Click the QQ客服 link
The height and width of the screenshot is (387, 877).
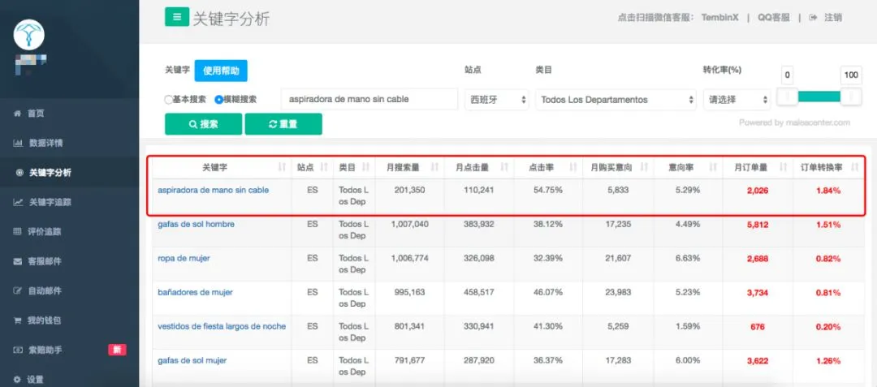click(774, 17)
